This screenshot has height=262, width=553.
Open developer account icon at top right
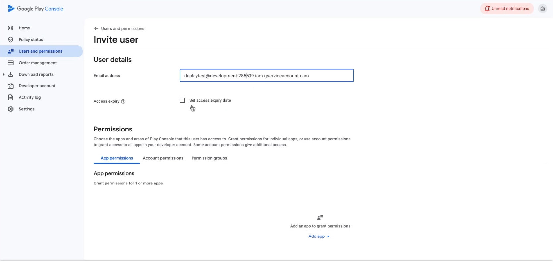pos(542,9)
